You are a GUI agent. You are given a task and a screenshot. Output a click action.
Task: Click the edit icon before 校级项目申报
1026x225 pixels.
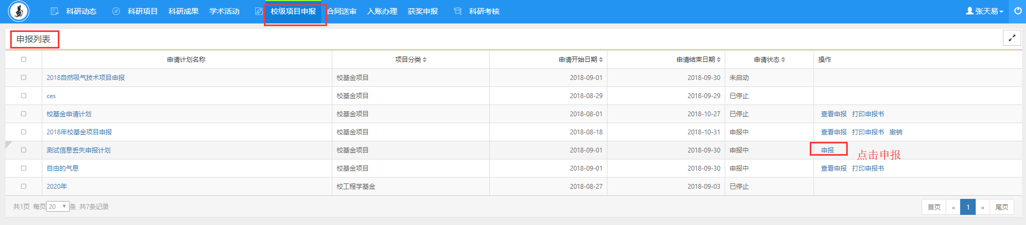coord(259,11)
